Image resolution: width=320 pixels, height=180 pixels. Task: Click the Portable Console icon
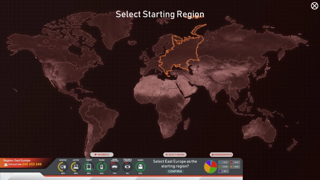127,167
